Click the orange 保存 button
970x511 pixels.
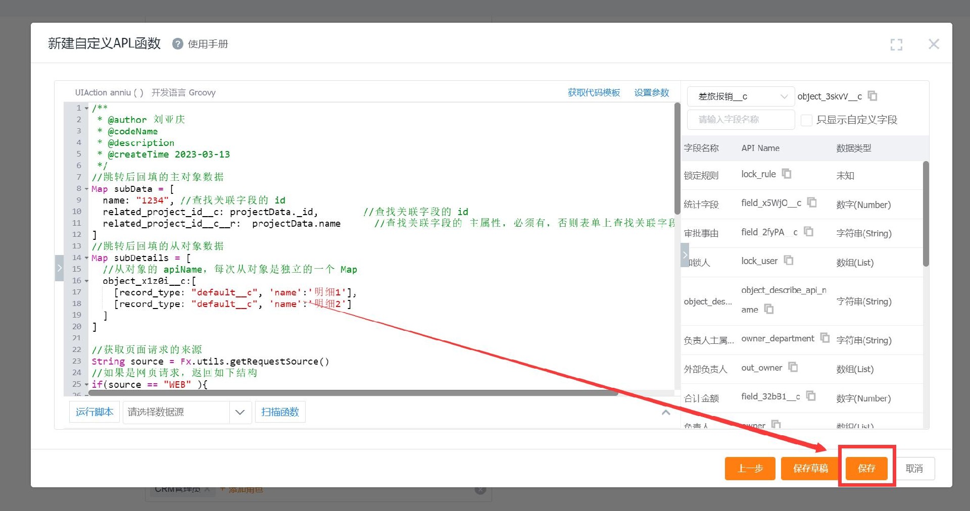coord(866,469)
